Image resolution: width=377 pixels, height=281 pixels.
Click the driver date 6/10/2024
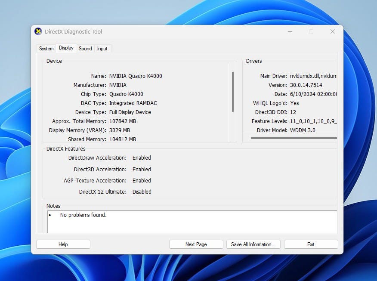click(x=313, y=94)
